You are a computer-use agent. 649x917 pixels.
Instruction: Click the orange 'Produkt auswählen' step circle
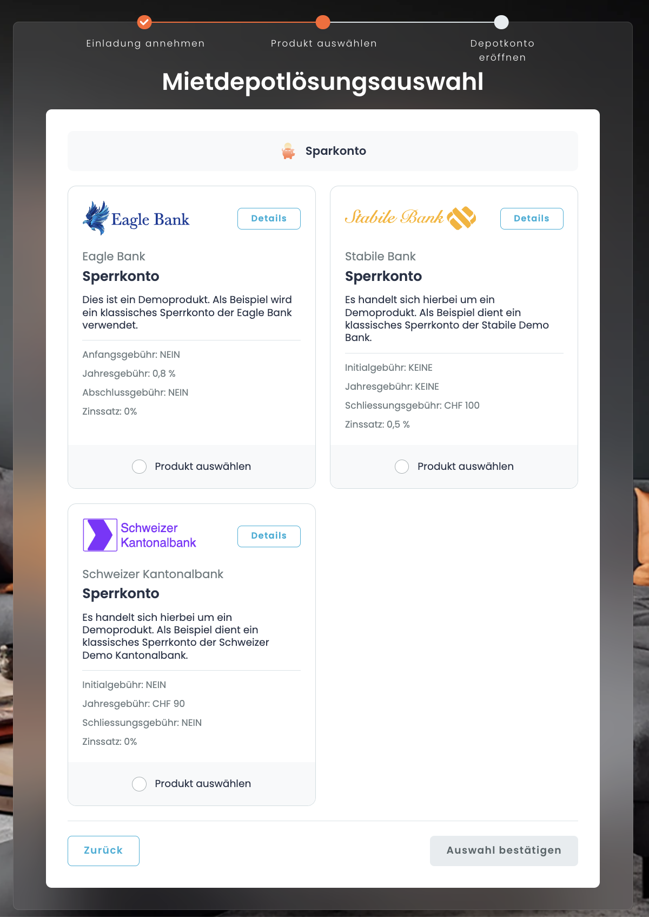point(323,22)
